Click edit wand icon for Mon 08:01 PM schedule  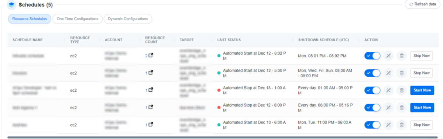pyautogui.click(x=388, y=56)
